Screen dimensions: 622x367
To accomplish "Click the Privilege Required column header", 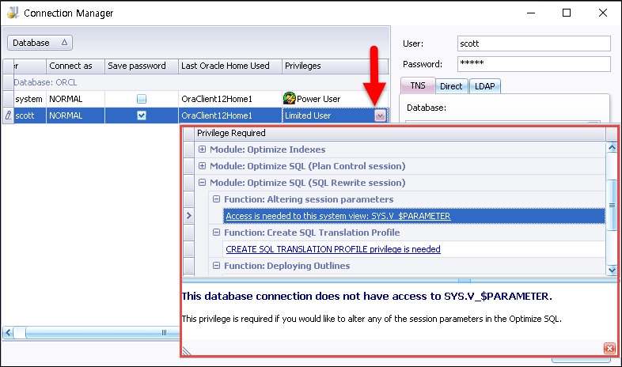I will [400, 133].
